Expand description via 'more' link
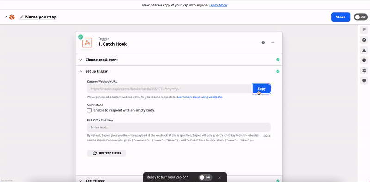370x182 pixels. [x=267, y=135]
